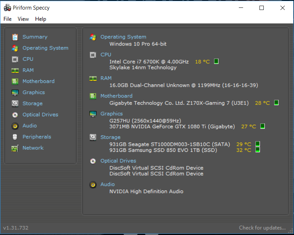Image resolution: width=294 pixels, height=235 pixels.
Task: Click the CPU temperature value 18 °C
Action: coord(202,62)
